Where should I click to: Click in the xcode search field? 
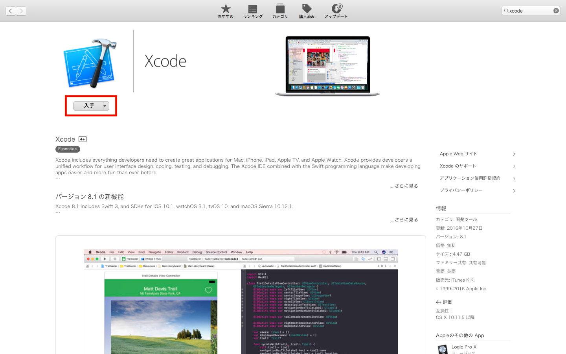pos(531,11)
